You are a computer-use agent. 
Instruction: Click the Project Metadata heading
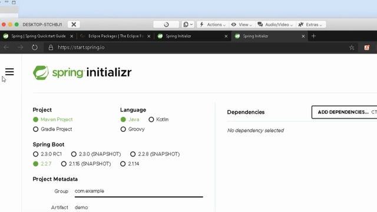point(55,179)
